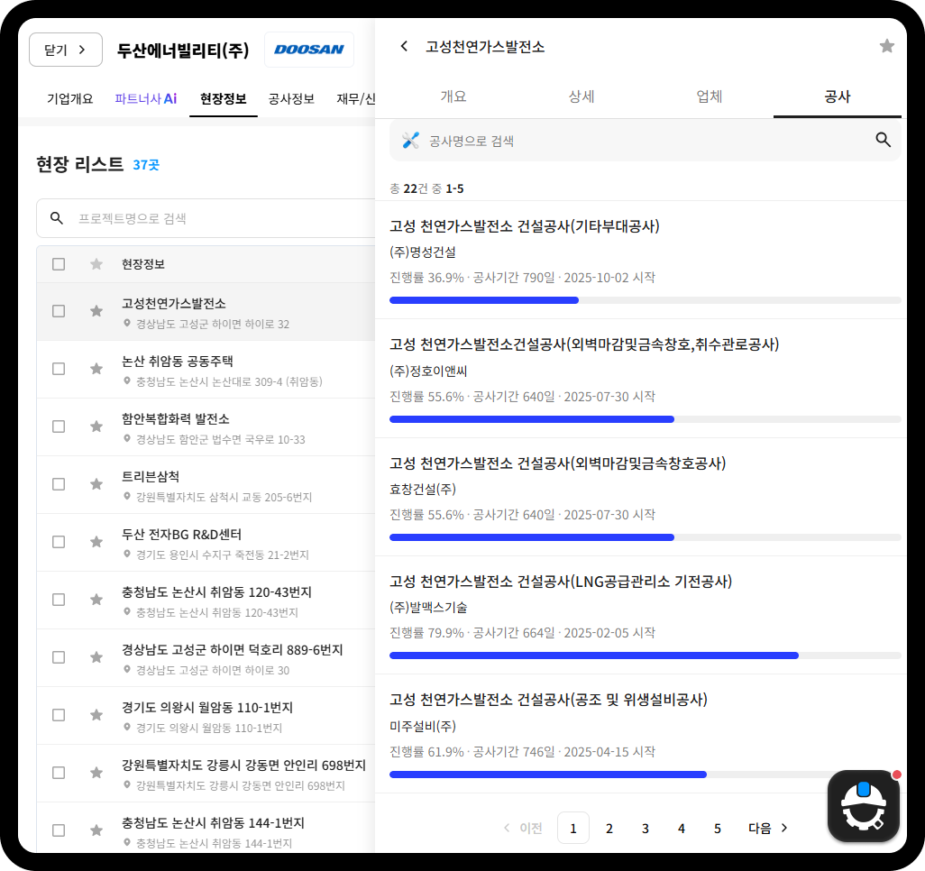Toggle the select-all checkbox in 현장정보 header

[x=59, y=264]
